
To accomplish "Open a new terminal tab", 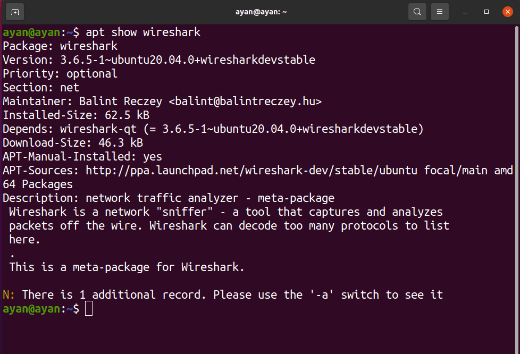I will pos(15,12).
